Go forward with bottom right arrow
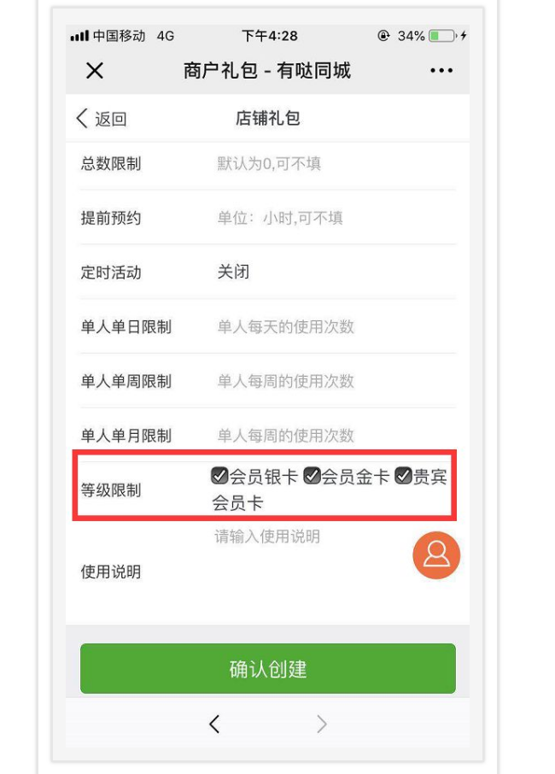 tap(322, 724)
